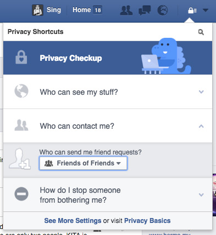Click the blocking minus circle icon
Viewport: 216px width, 235px height.
(x=21, y=194)
